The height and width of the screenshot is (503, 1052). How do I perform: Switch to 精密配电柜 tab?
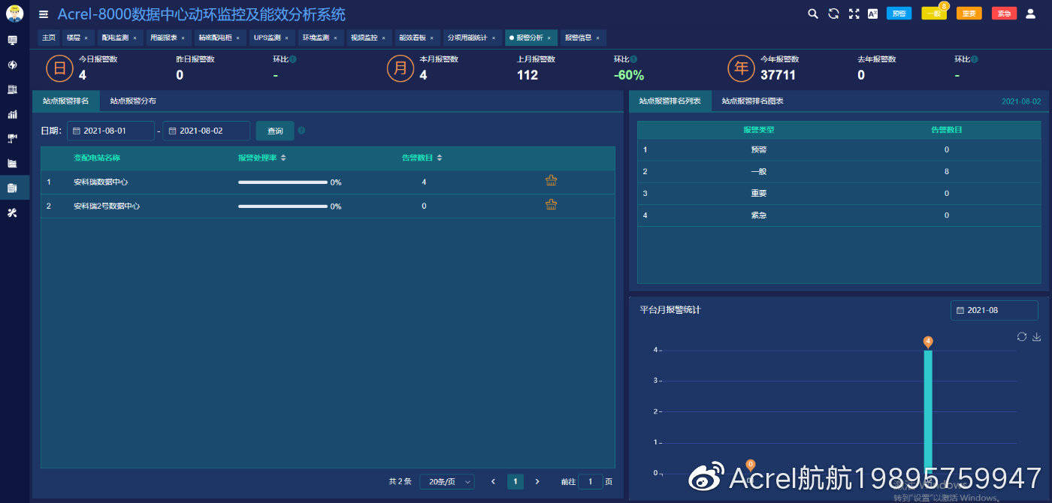coord(219,38)
